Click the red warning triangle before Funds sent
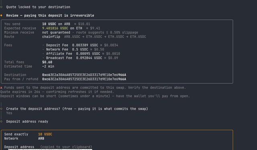 click(x=1, y=87)
